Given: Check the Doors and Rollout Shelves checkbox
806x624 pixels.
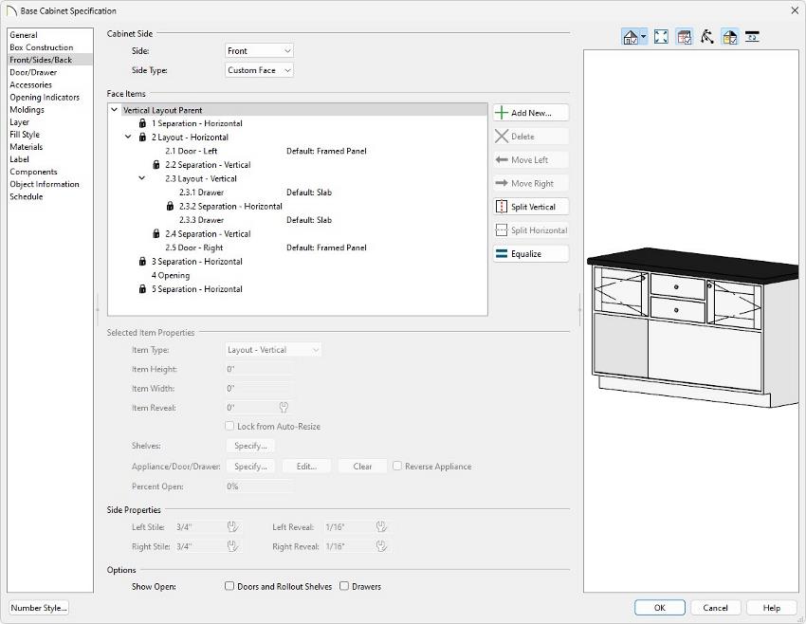Looking at the screenshot, I should coord(229,586).
